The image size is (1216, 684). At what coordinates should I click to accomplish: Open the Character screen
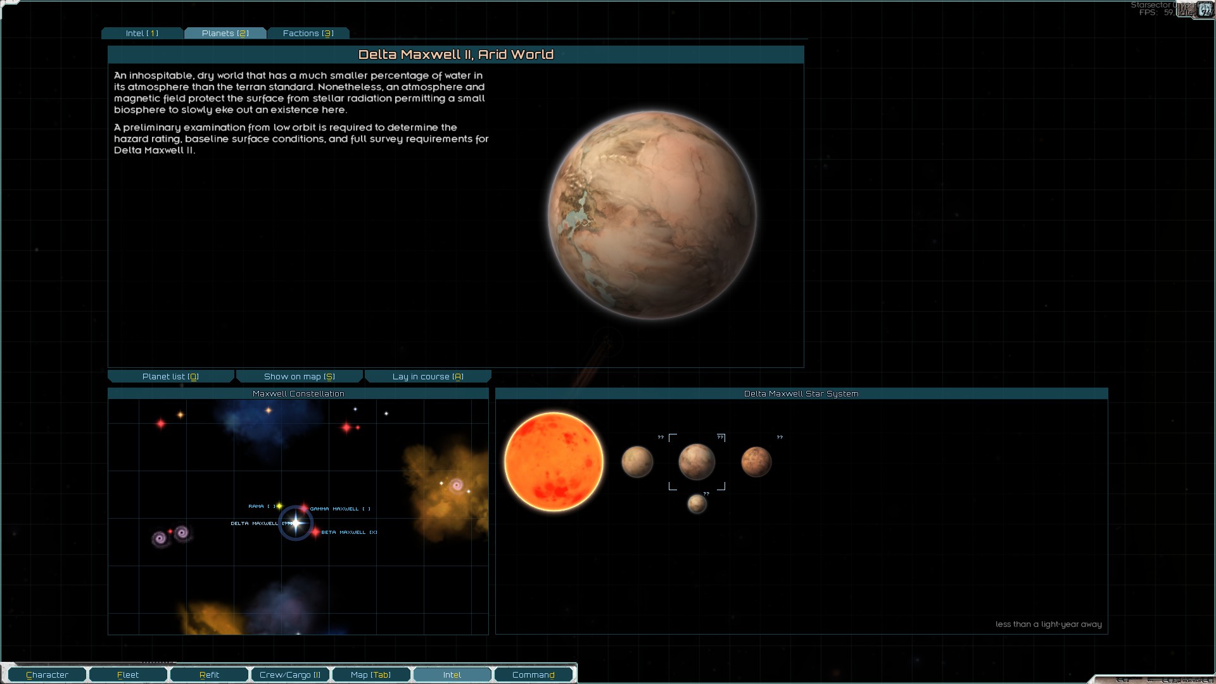point(47,675)
